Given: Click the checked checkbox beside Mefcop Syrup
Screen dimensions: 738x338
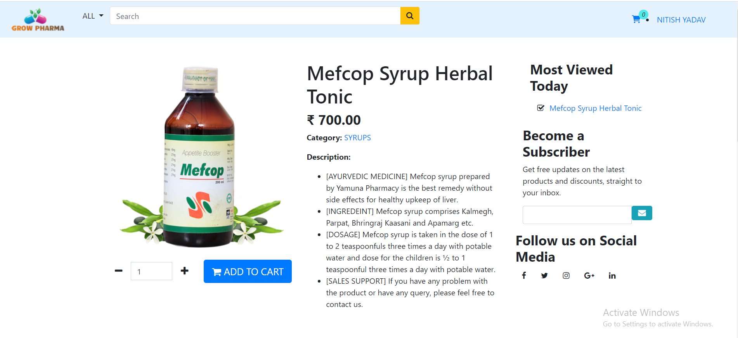Looking at the screenshot, I should tap(541, 108).
